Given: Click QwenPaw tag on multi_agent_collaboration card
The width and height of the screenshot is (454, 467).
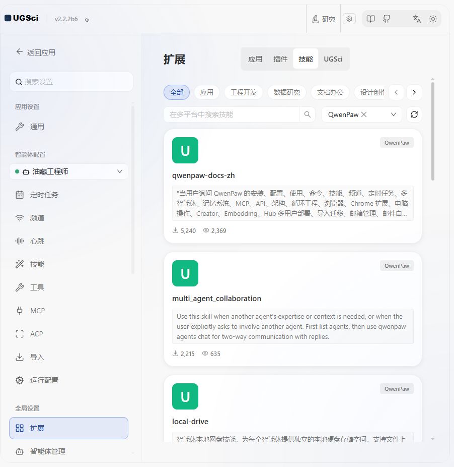Looking at the screenshot, I should pos(397,266).
